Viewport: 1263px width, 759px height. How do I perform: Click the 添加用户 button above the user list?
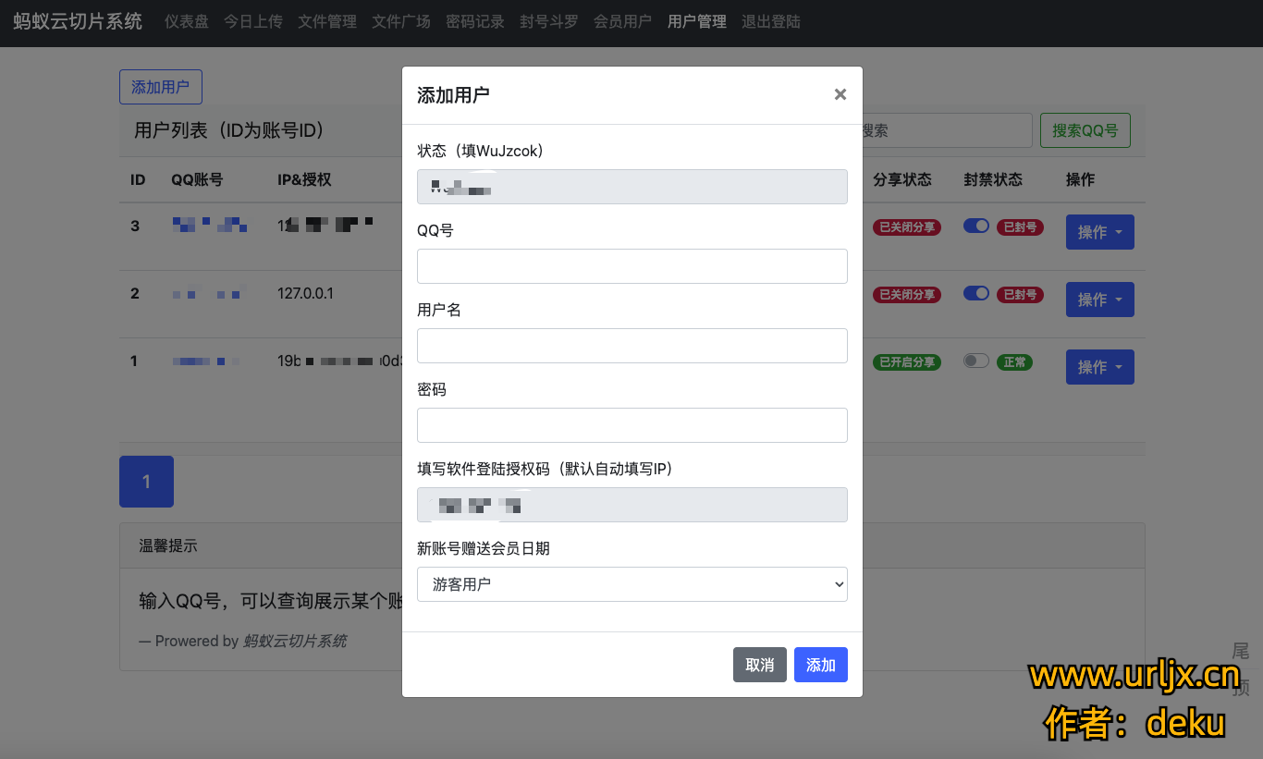point(161,87)
